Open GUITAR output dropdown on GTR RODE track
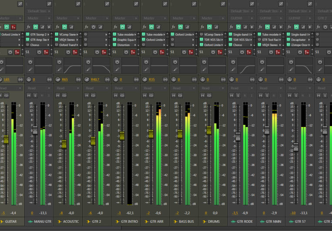 tap(241, 18)
